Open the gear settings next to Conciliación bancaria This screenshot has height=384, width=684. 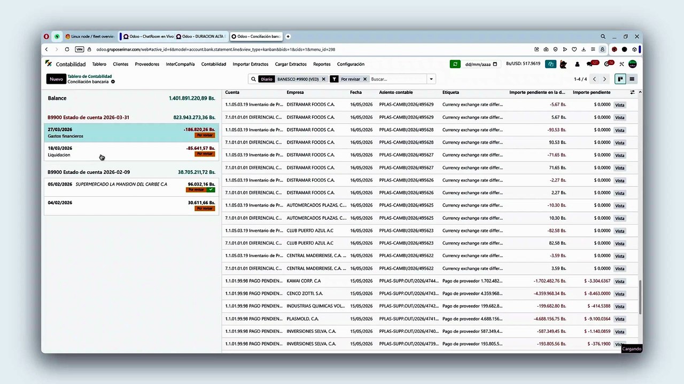click(113, 82)
